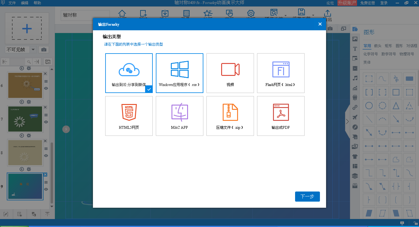
Task: Delete frame 6 with its X button
Action: (x=45, y=74)
